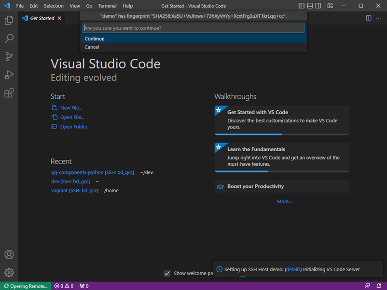387x290 pixels.
Task: Click the 'Editing evolved' subtitle text
Action: click(x=83, y=78)
